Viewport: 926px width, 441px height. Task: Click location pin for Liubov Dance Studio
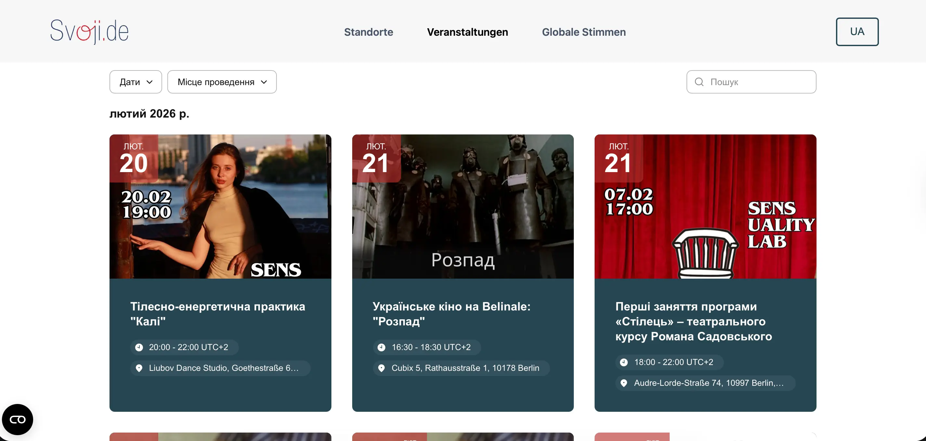tap(139, 368)
